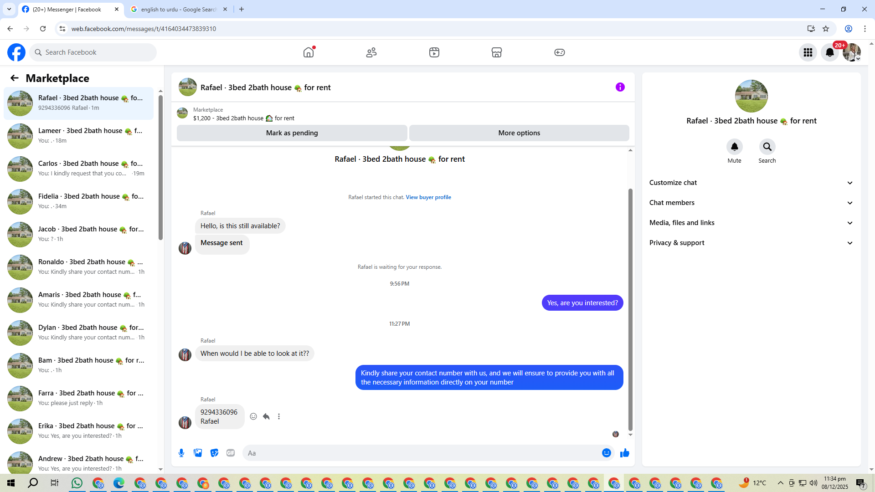Image resolution: width=875 pixels, height=492 pixels.
Task: Open Windows taskbar search
Action: pyautogui.click(x=33, y=483)
